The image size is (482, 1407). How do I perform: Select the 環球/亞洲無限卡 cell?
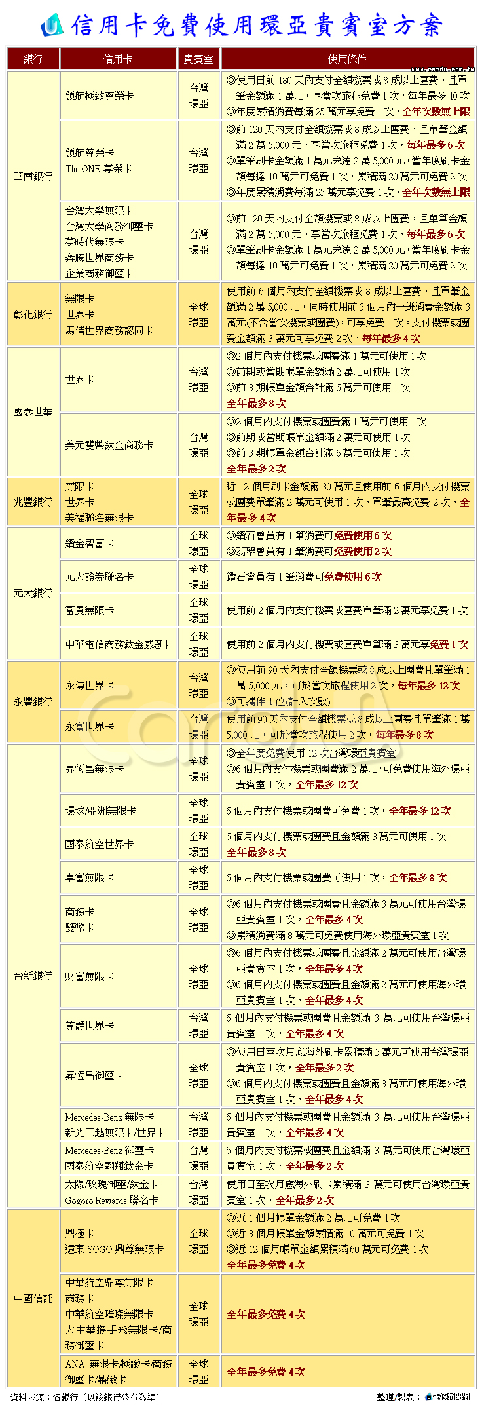[x=119, y=811]
